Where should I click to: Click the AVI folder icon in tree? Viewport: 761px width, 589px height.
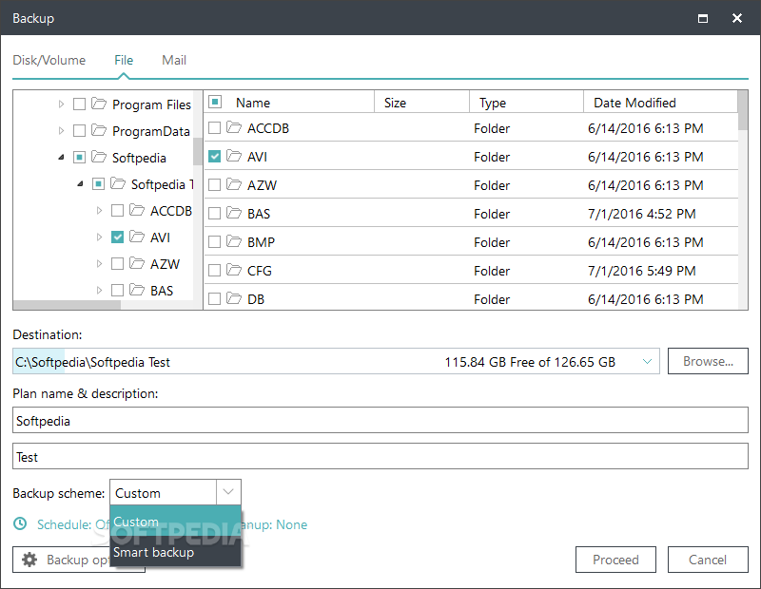click(x=137, y=237)
